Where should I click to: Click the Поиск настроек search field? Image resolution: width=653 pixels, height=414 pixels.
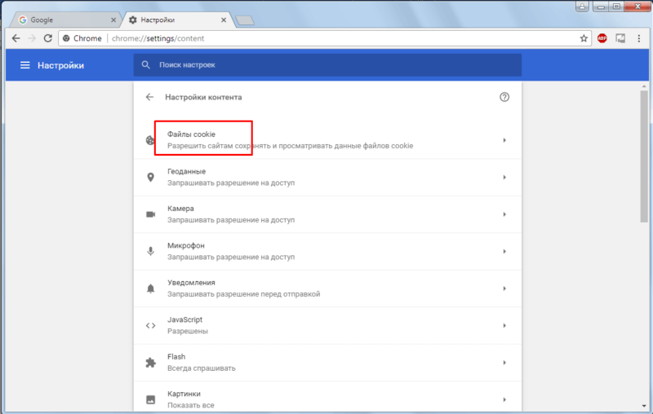(x=327, y=65)
